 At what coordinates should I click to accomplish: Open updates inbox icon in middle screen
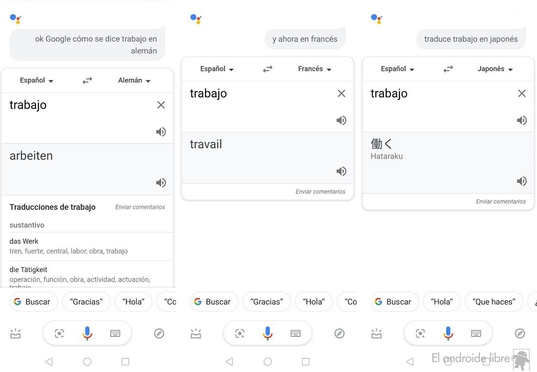(196, 333)
